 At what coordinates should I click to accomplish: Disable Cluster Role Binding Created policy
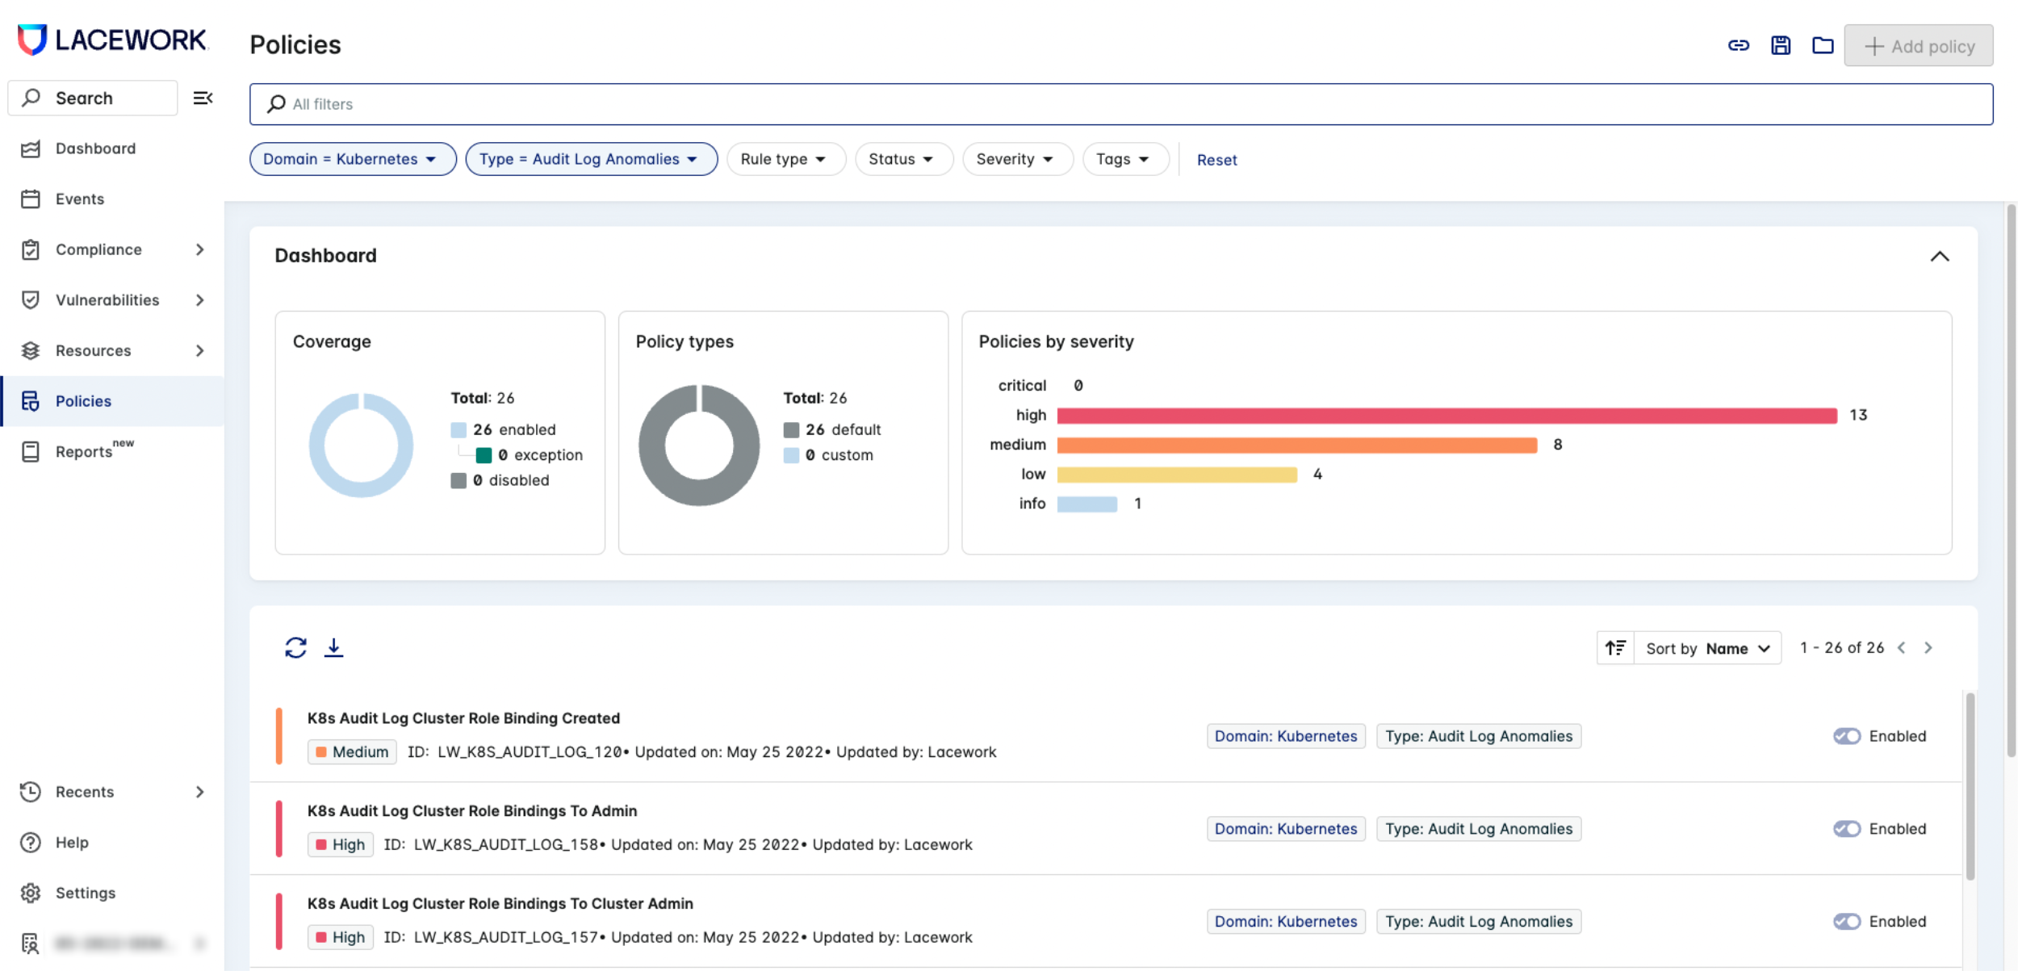click(1846, 736)
